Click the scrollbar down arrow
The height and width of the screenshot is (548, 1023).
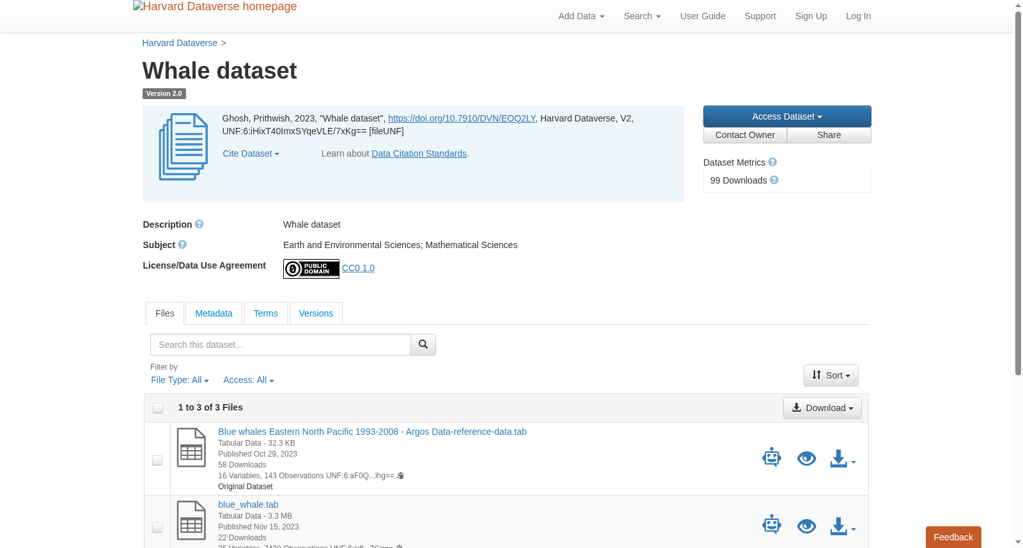(x=1018, y=542)
